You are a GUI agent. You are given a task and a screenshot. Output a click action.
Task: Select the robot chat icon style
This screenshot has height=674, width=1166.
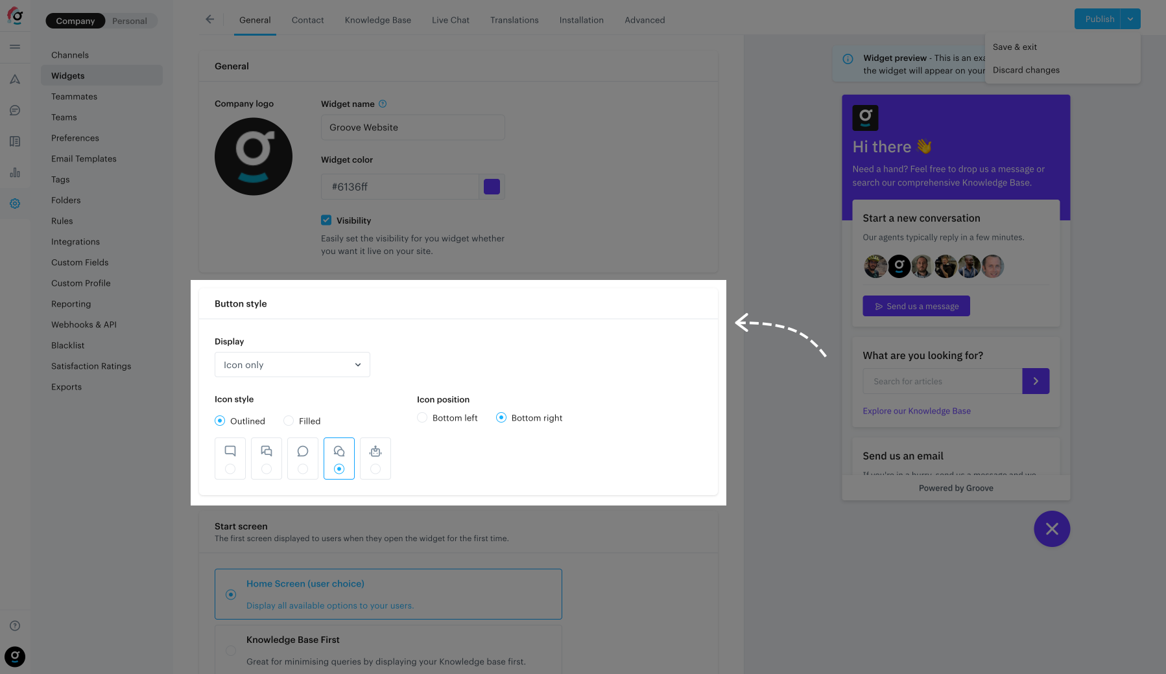coord(375,458)
